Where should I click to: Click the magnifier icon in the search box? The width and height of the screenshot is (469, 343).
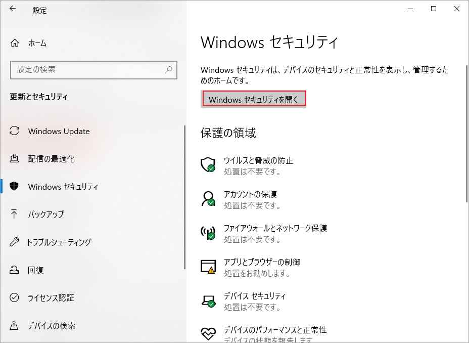pos(168,70)
